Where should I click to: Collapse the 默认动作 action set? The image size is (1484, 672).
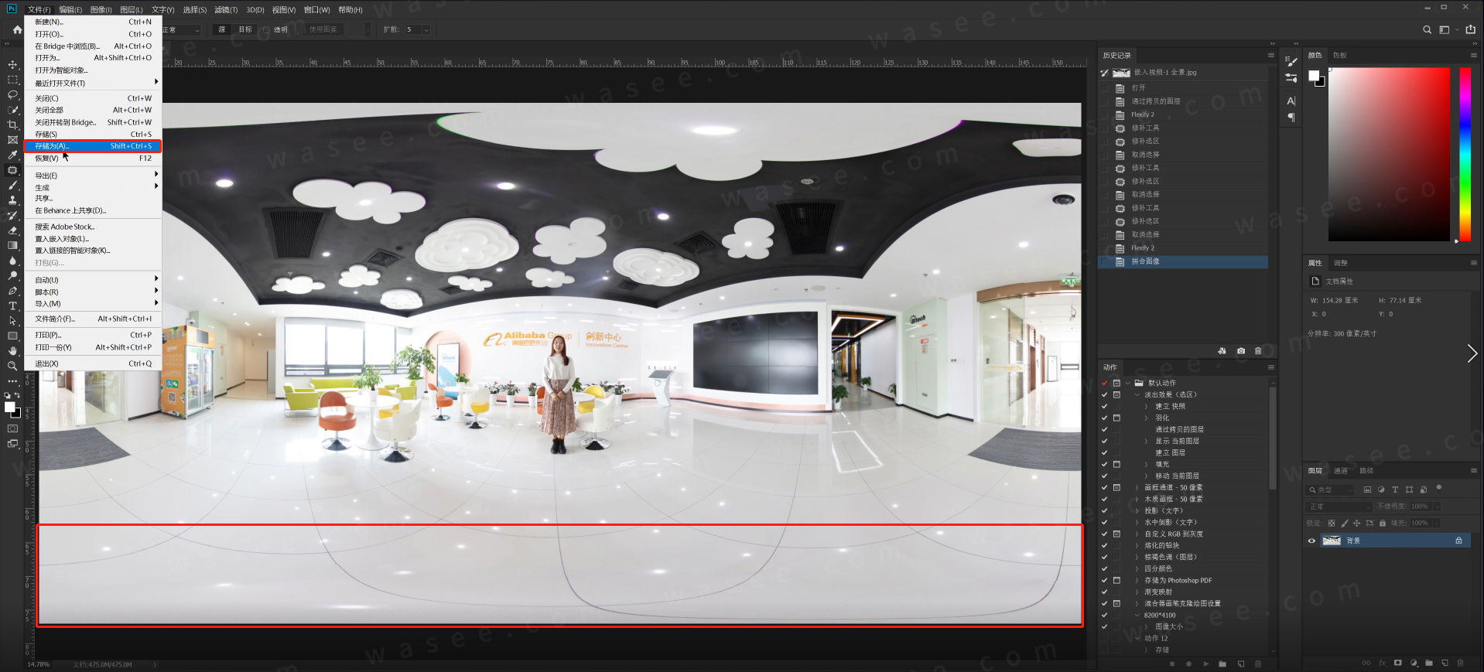click(x=1127, y=383)
